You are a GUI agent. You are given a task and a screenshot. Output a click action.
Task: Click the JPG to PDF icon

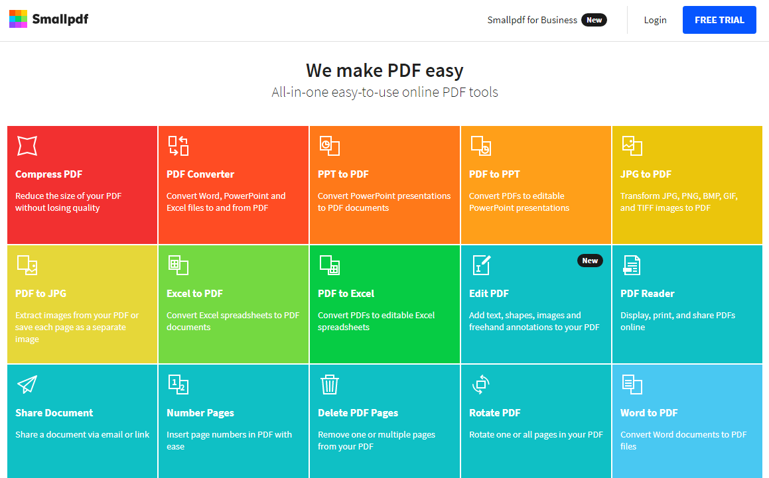[x=632, y=146]
